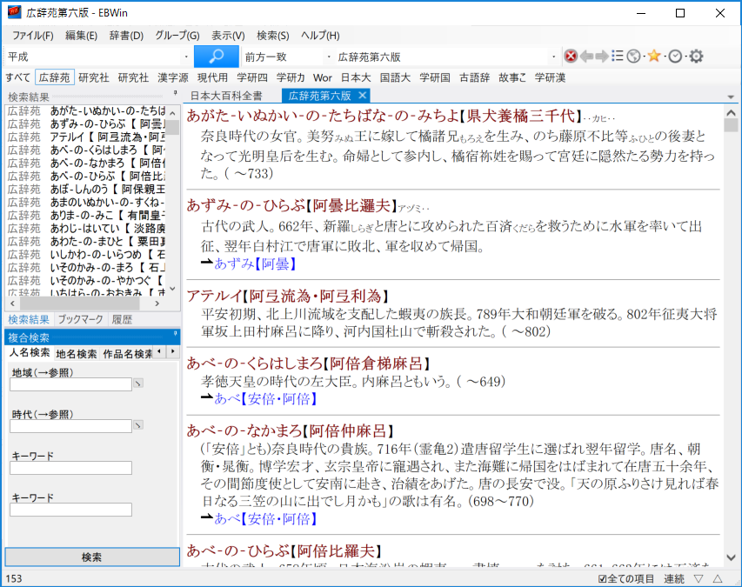The image size is (742, 587).
Task: Select the 古語辞 dictionary tab
Action: 474,77
